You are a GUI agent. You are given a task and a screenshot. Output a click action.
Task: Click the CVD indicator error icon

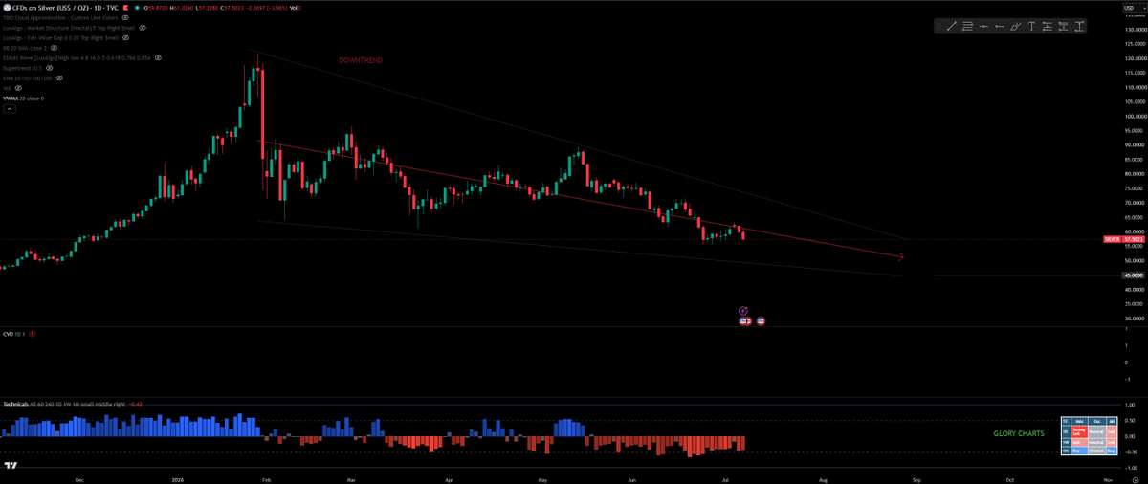pos(33,334)
